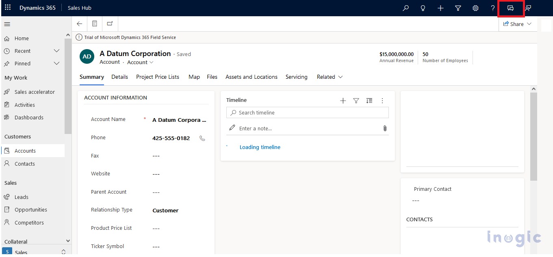Screen dimensions: 553x257
Task: Open timeline more options ellipsis
Action: tap(382, 101)
